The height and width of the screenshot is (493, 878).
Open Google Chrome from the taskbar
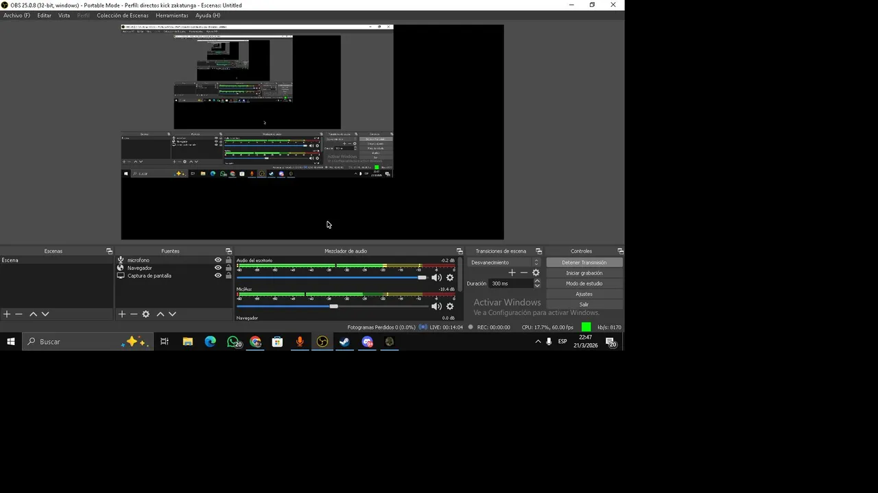click(255, 342)
